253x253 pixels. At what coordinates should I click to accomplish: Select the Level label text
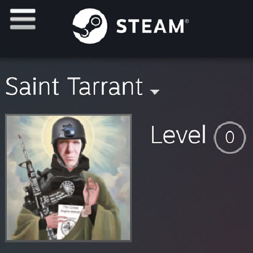click(x=178, y=134)
